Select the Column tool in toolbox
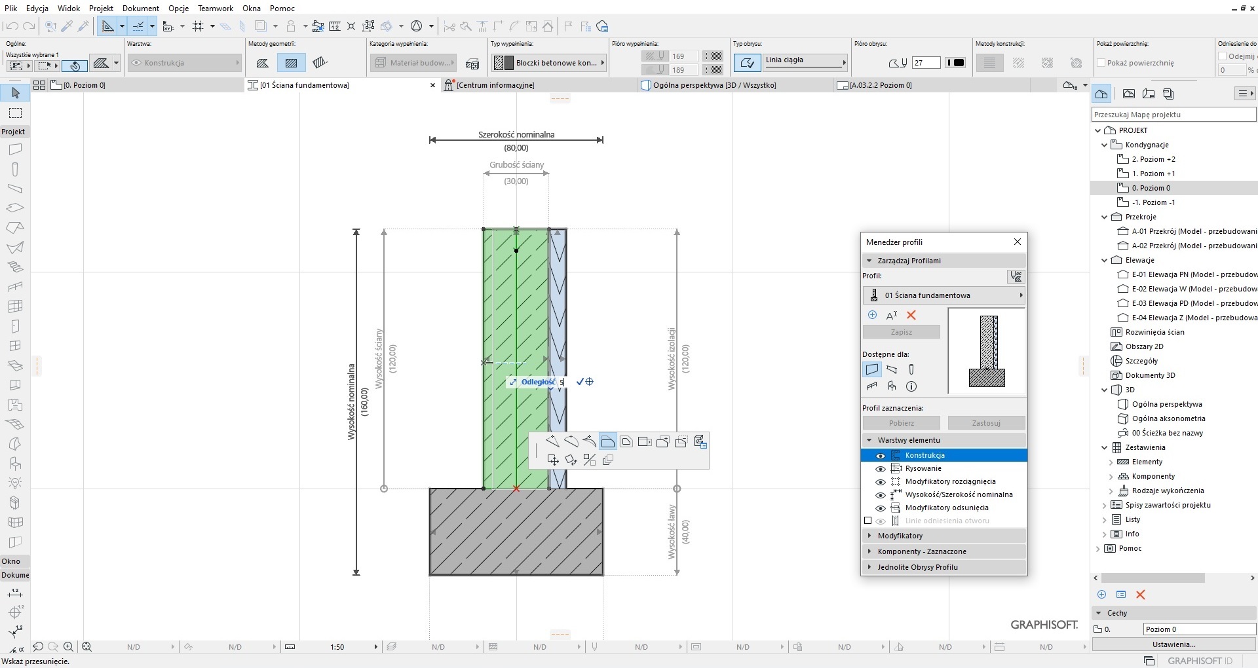Viewport: 1258px width, 668px height. (15, 169)
